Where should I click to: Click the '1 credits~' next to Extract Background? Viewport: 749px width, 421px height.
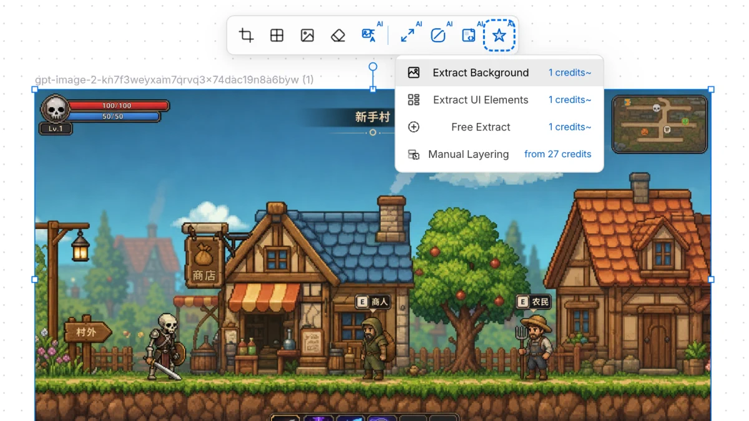(x=570, y=72)
